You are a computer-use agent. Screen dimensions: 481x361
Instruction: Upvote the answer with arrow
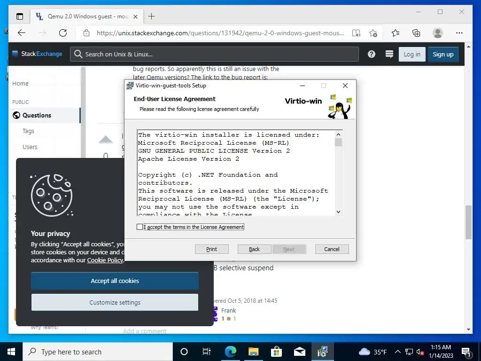[x=106, y=140]
